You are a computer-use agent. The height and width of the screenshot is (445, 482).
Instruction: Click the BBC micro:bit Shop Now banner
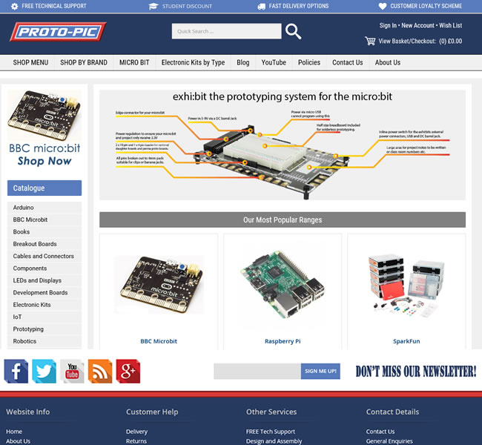44,128
